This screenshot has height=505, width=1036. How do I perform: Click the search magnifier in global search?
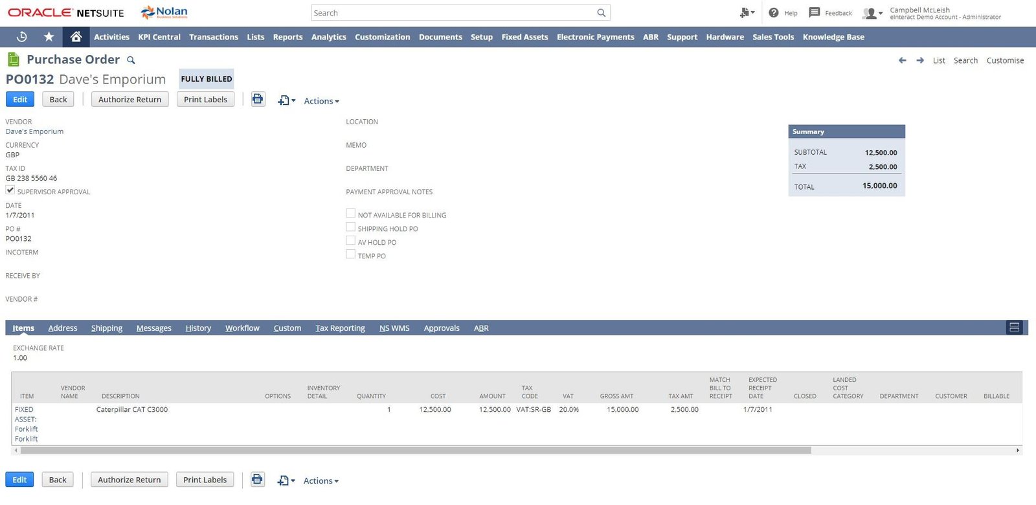(x=602, y=13)
